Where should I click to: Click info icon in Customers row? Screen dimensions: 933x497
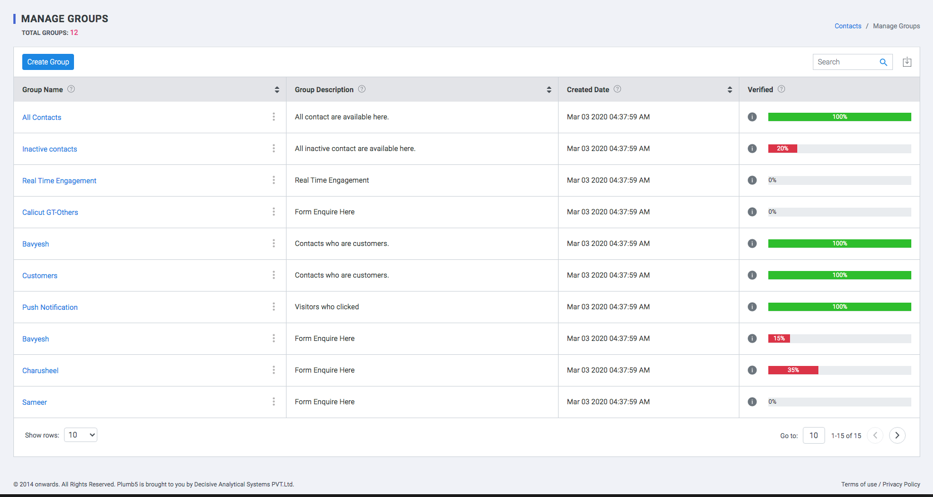(x=752, y=275)
